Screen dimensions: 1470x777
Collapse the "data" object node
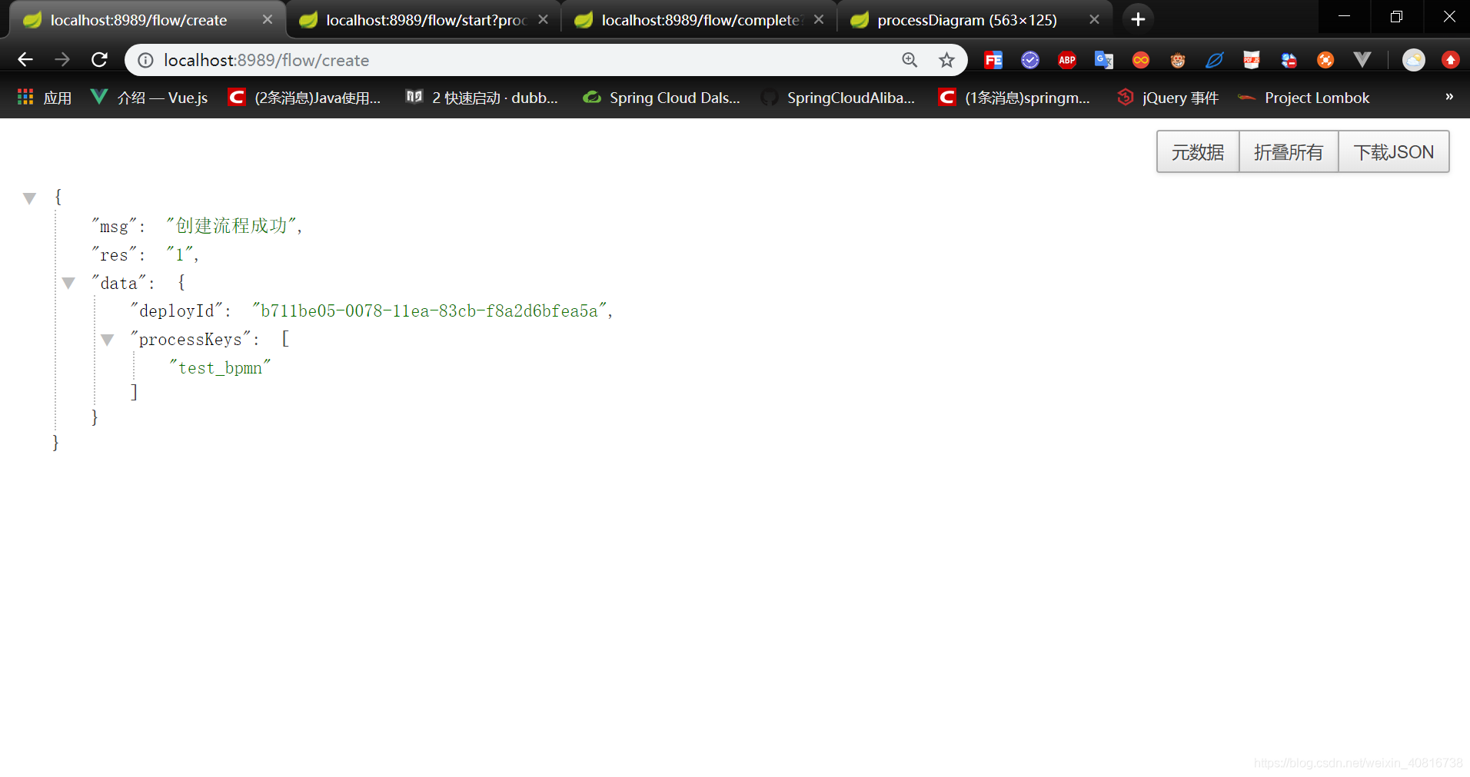point(68,284)
